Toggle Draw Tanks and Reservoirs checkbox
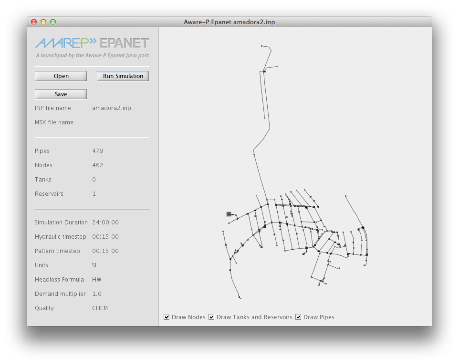The height and width of the screenshot is (364, 459). tap(211, 317)
